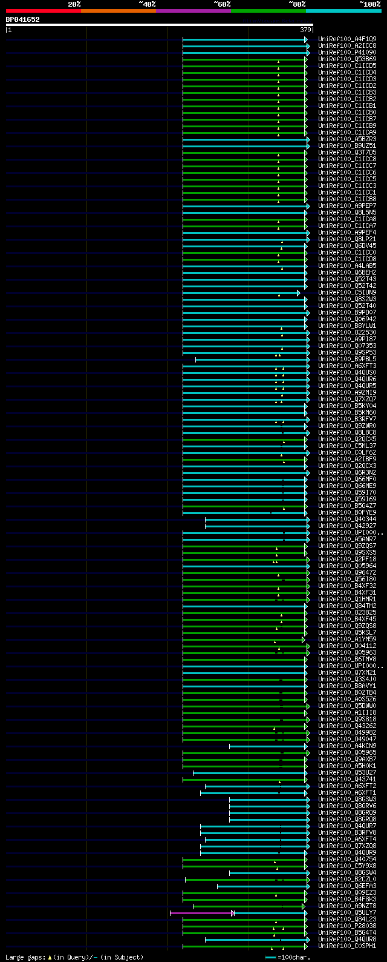The width and height of the screenshot is (387, 962).
Task: Open hit UniRef100_B9PBL5
Action: (x=347, y=359)
